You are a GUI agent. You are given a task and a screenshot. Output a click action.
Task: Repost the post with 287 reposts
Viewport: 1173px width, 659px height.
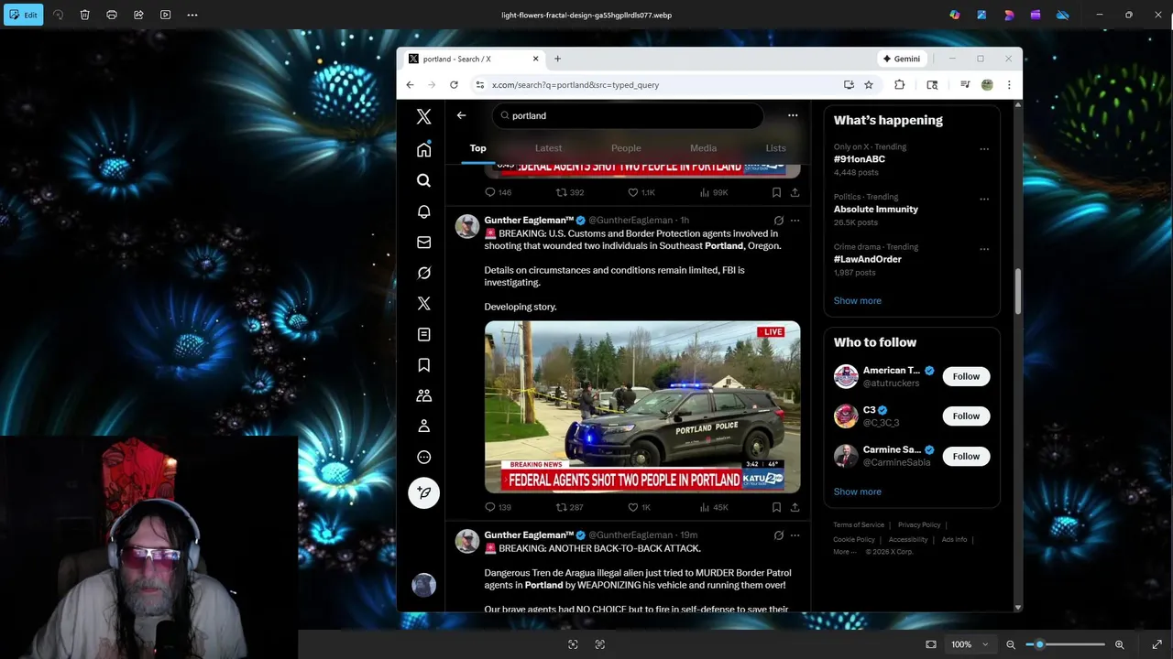point(569,507)
